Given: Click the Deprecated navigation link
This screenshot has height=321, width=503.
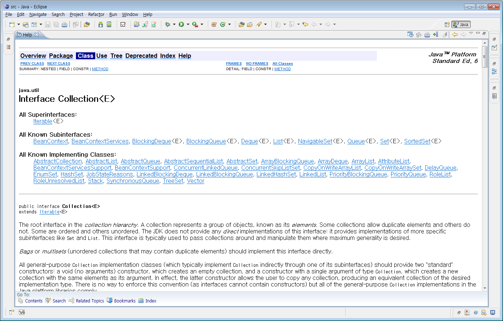Looking at the screenshot, I should point(141,56).
